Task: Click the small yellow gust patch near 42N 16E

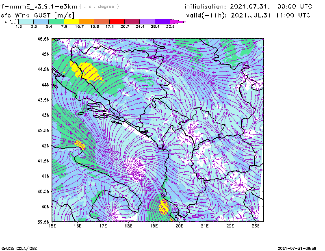Action: coord(80,145)
